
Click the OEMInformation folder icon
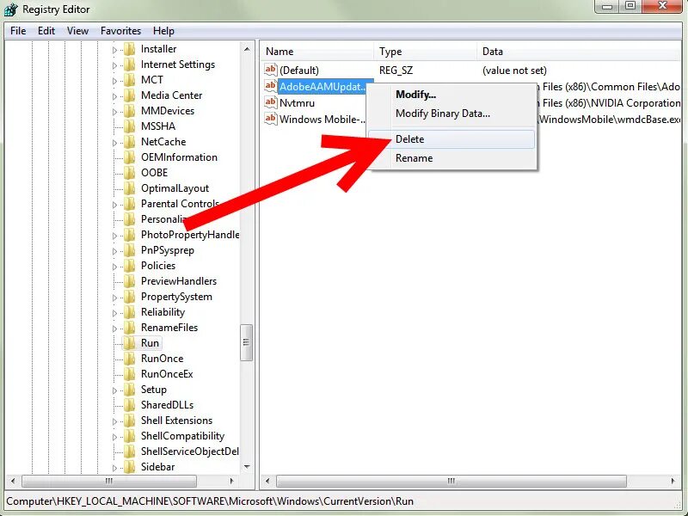[x=129, y=157]
